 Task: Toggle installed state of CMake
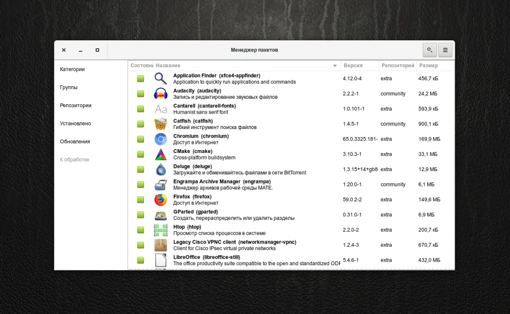tap(140, 154)
